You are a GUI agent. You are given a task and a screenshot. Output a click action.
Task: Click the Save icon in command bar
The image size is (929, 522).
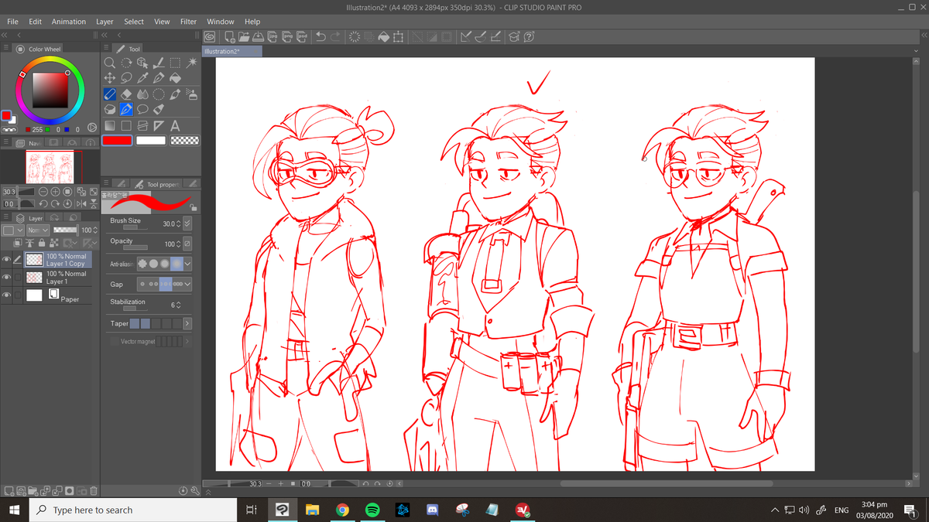pos(259,36)
